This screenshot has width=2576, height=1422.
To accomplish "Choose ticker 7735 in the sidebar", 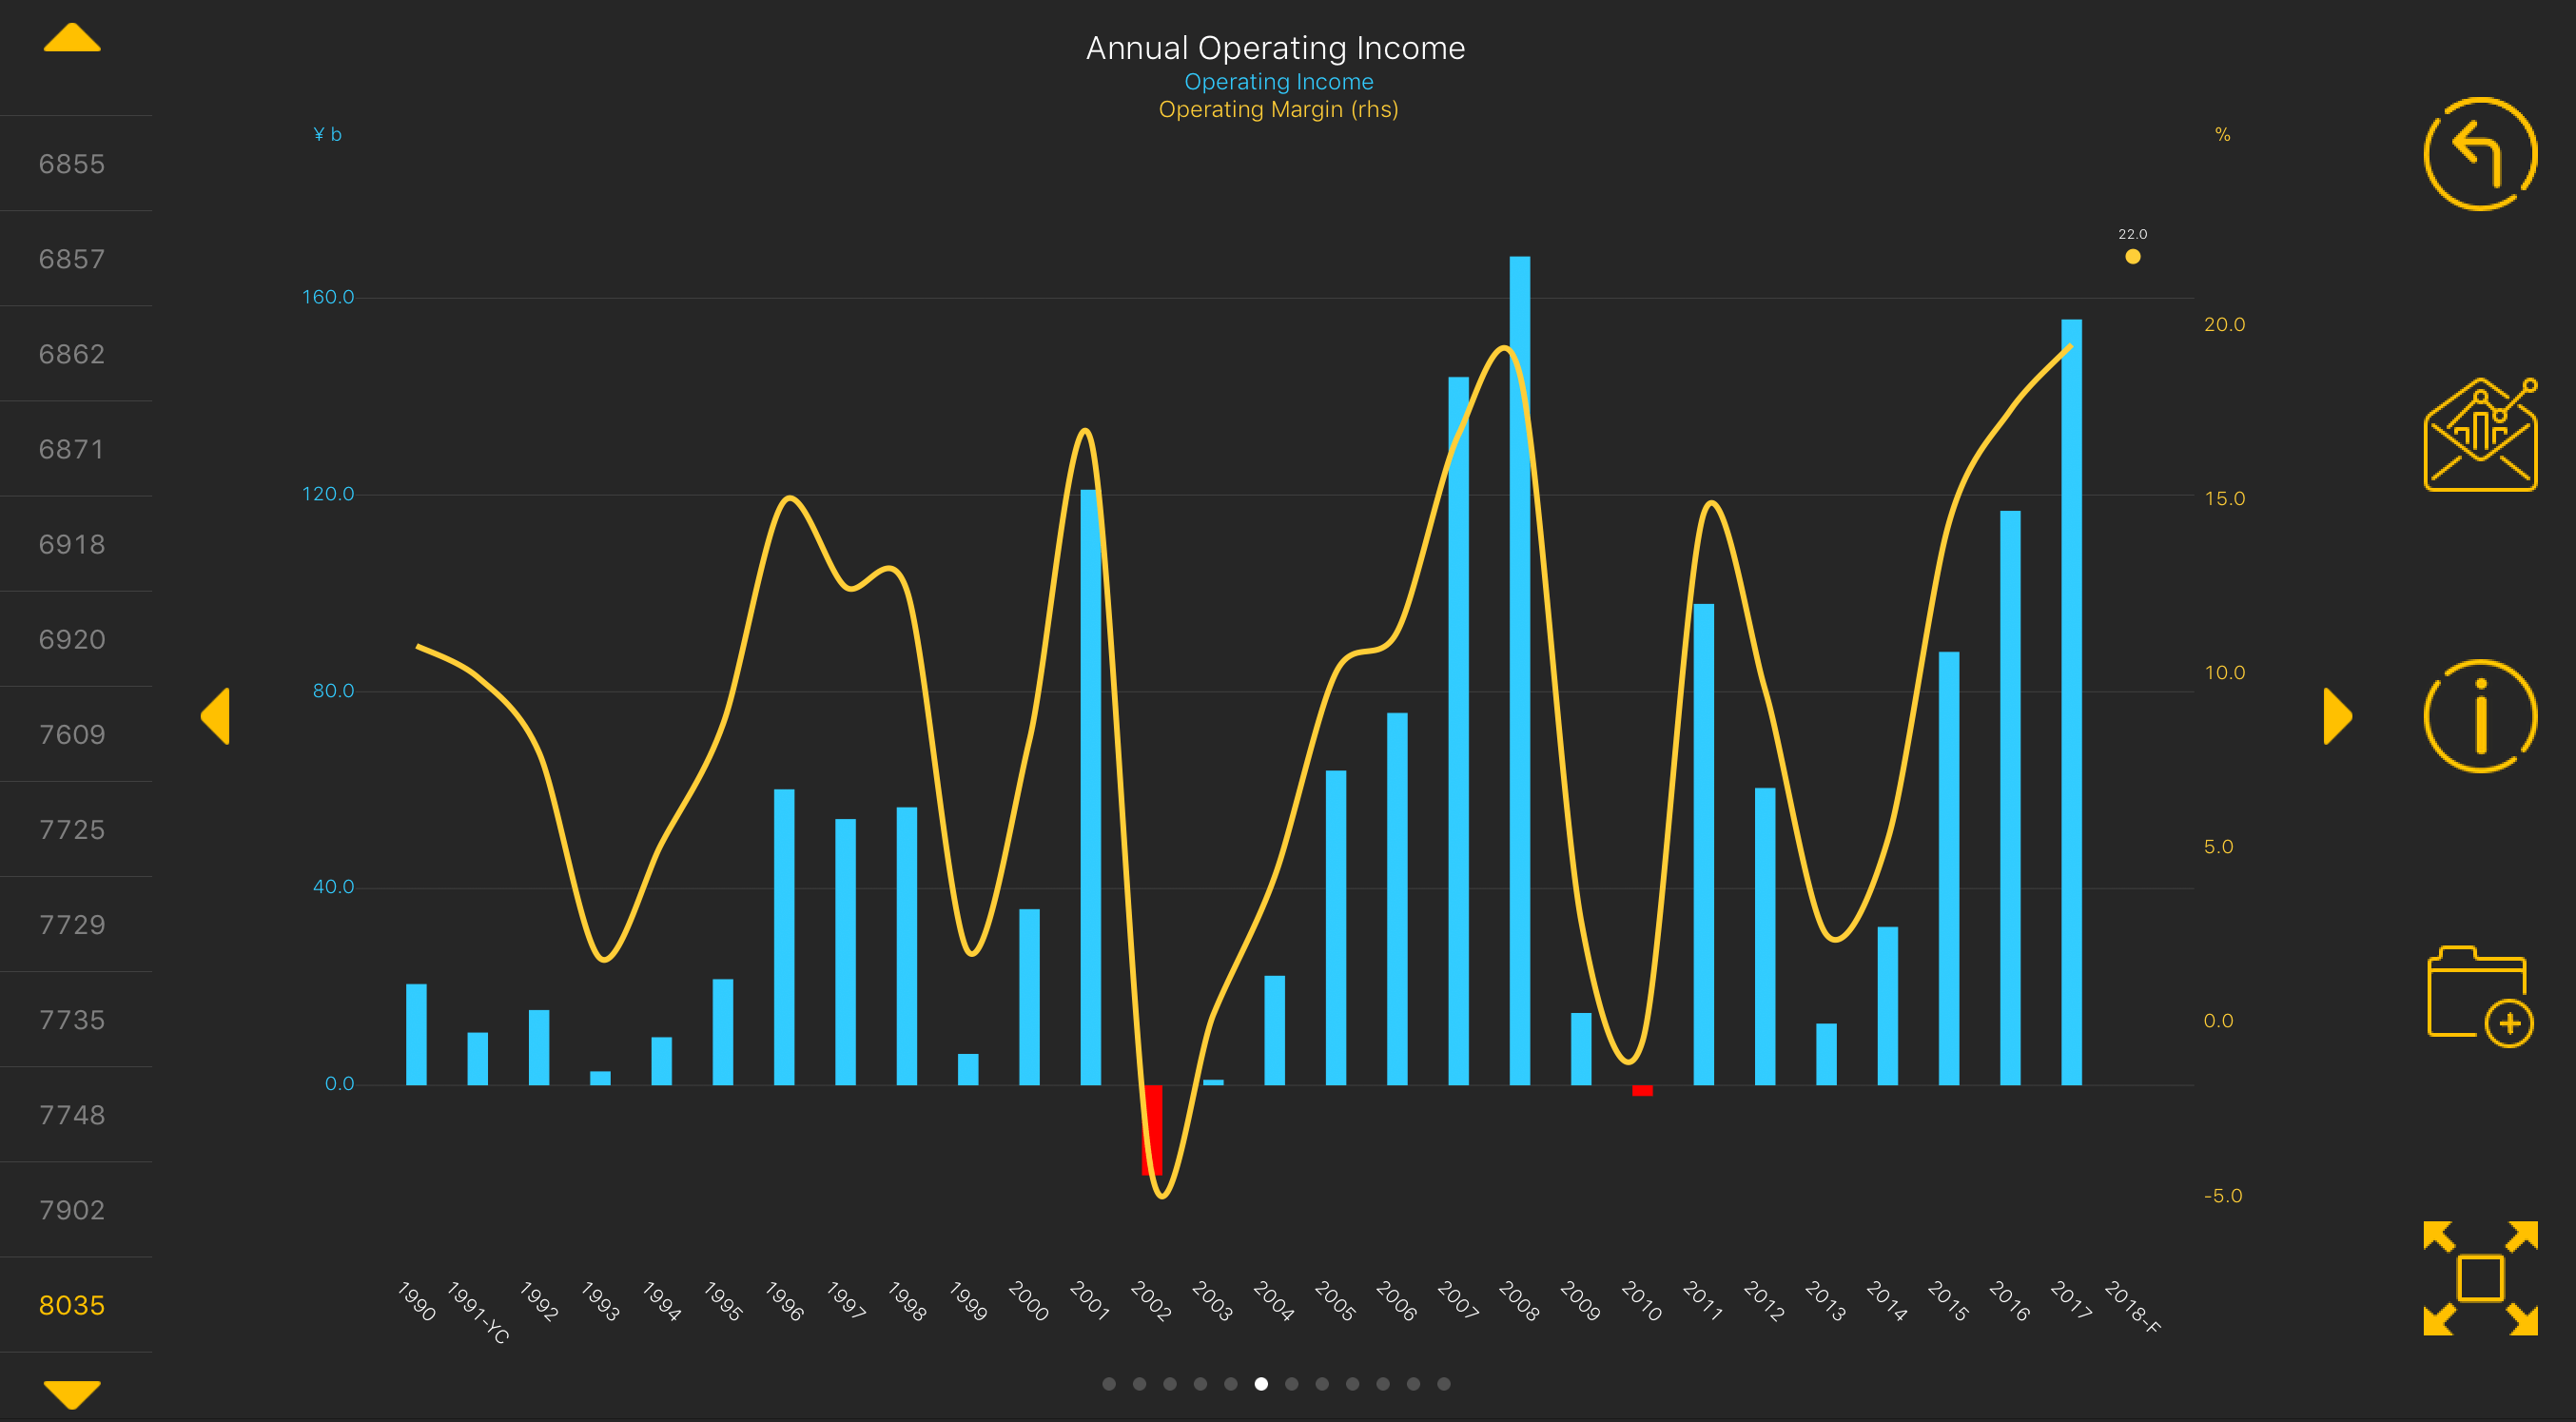I will click(x=72, y=1020).
